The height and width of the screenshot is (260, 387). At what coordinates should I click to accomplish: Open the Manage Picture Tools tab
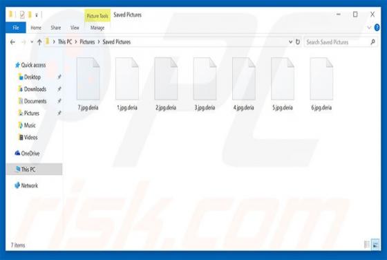[x=97, y=28]
